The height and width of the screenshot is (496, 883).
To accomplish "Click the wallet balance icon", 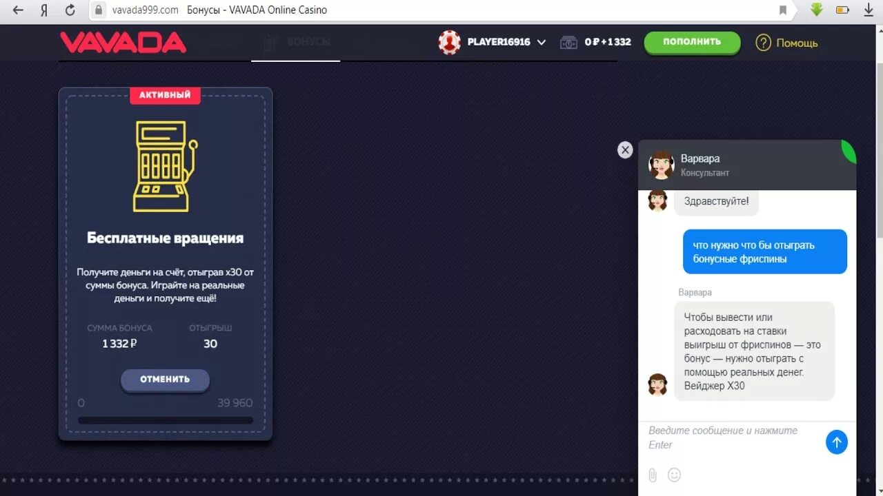I will tap(568, 42).
